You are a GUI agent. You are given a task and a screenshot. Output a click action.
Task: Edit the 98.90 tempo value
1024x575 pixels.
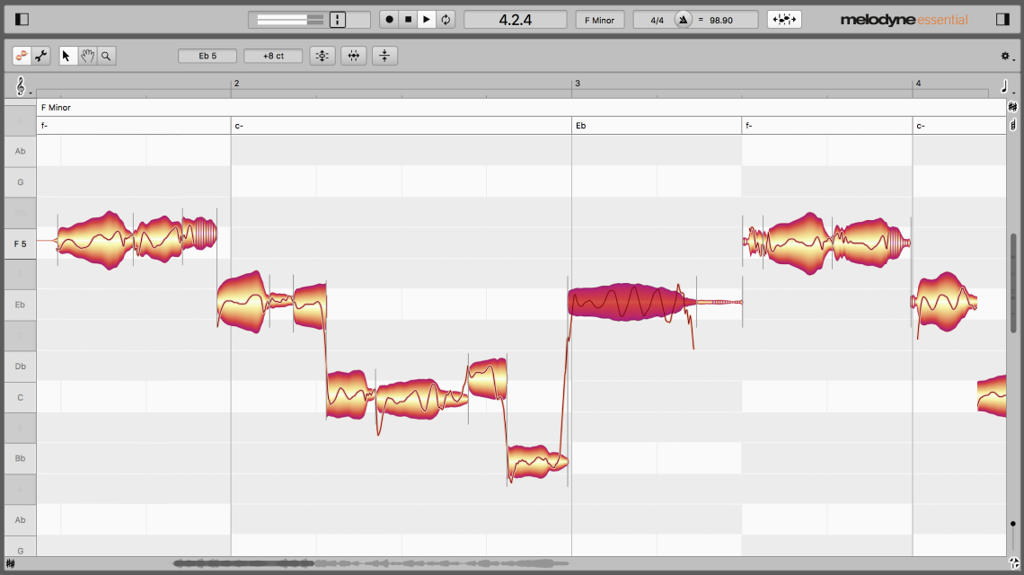[x=721, y=21]
